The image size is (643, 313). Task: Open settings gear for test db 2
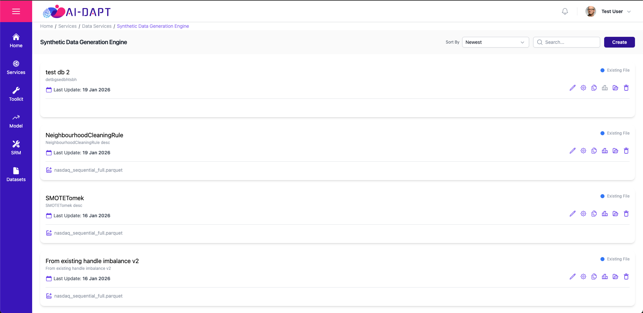click(x=583, y=88)
